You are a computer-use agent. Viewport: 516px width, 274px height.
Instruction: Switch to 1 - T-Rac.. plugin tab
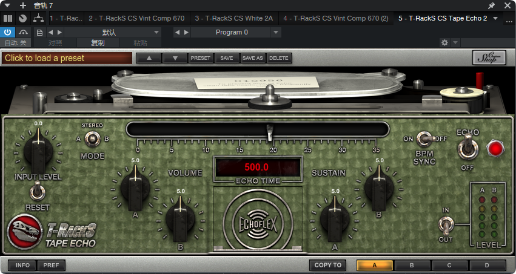coord(66,18)
